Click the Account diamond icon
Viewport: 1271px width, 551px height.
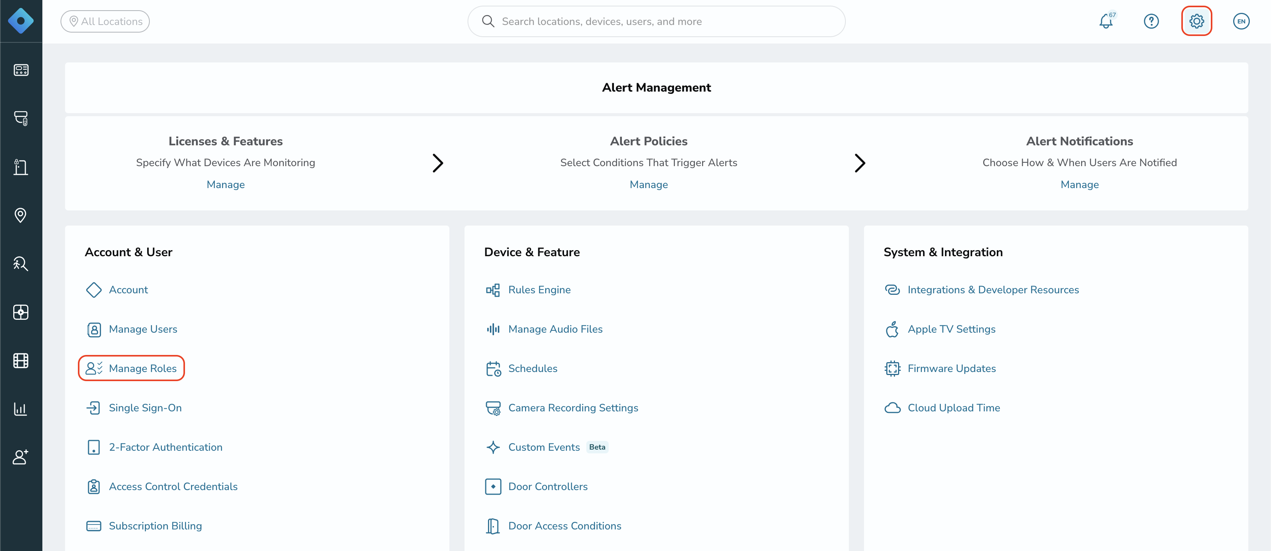94,290
